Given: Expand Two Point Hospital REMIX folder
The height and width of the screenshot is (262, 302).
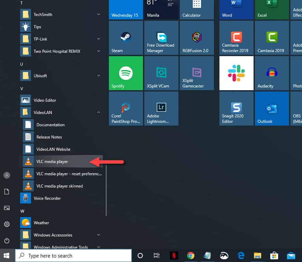Looking at the screenshot, I should click(x=61, y=51).
